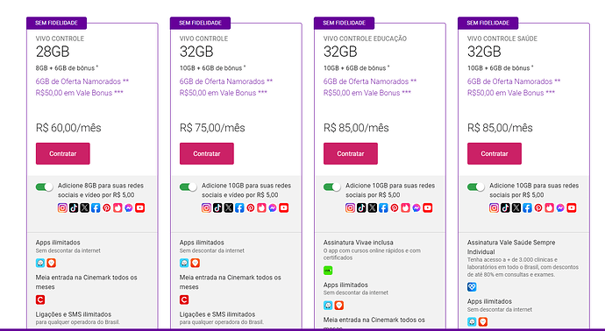Switch off 10GB add-on in Saúde plan
Image resolution: width=605 pixels, height=331 pixels.
[476, 187]
